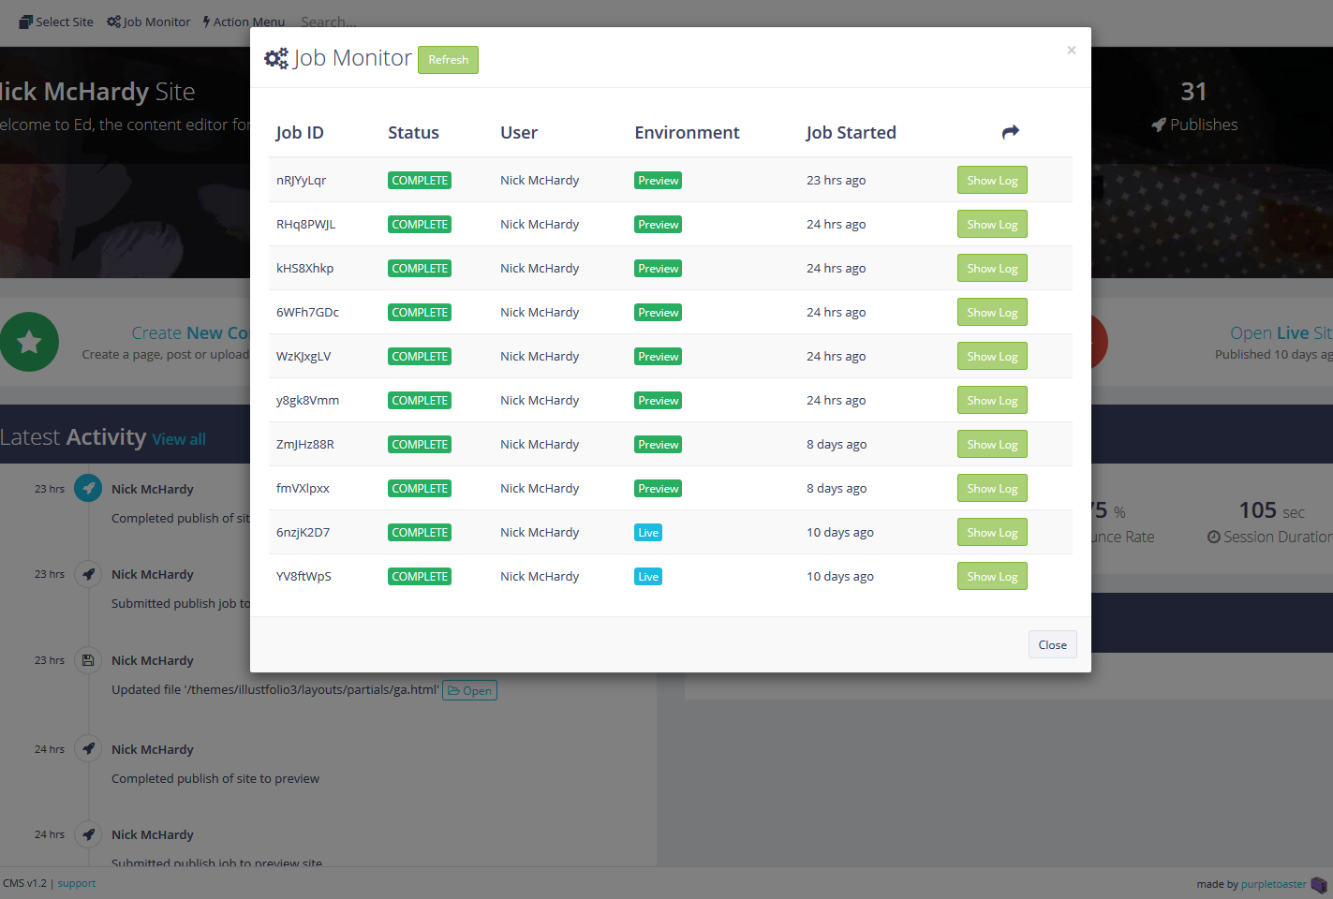Click the Status column header
1333x899 pixels.
[413, 133]
